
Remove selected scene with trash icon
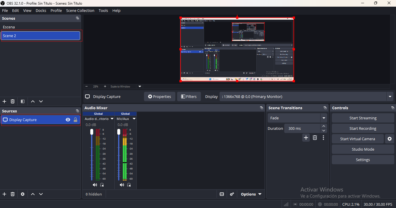(x=12, y=101)
